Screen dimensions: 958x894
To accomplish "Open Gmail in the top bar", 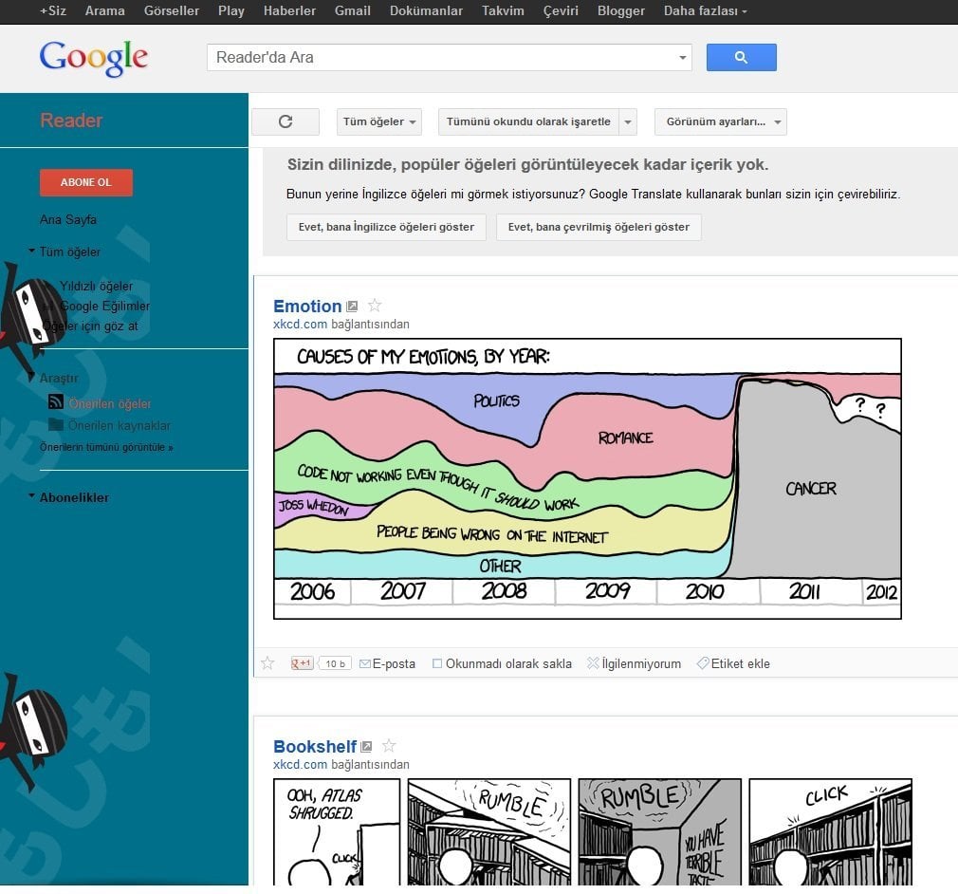I will click(353, 11).
